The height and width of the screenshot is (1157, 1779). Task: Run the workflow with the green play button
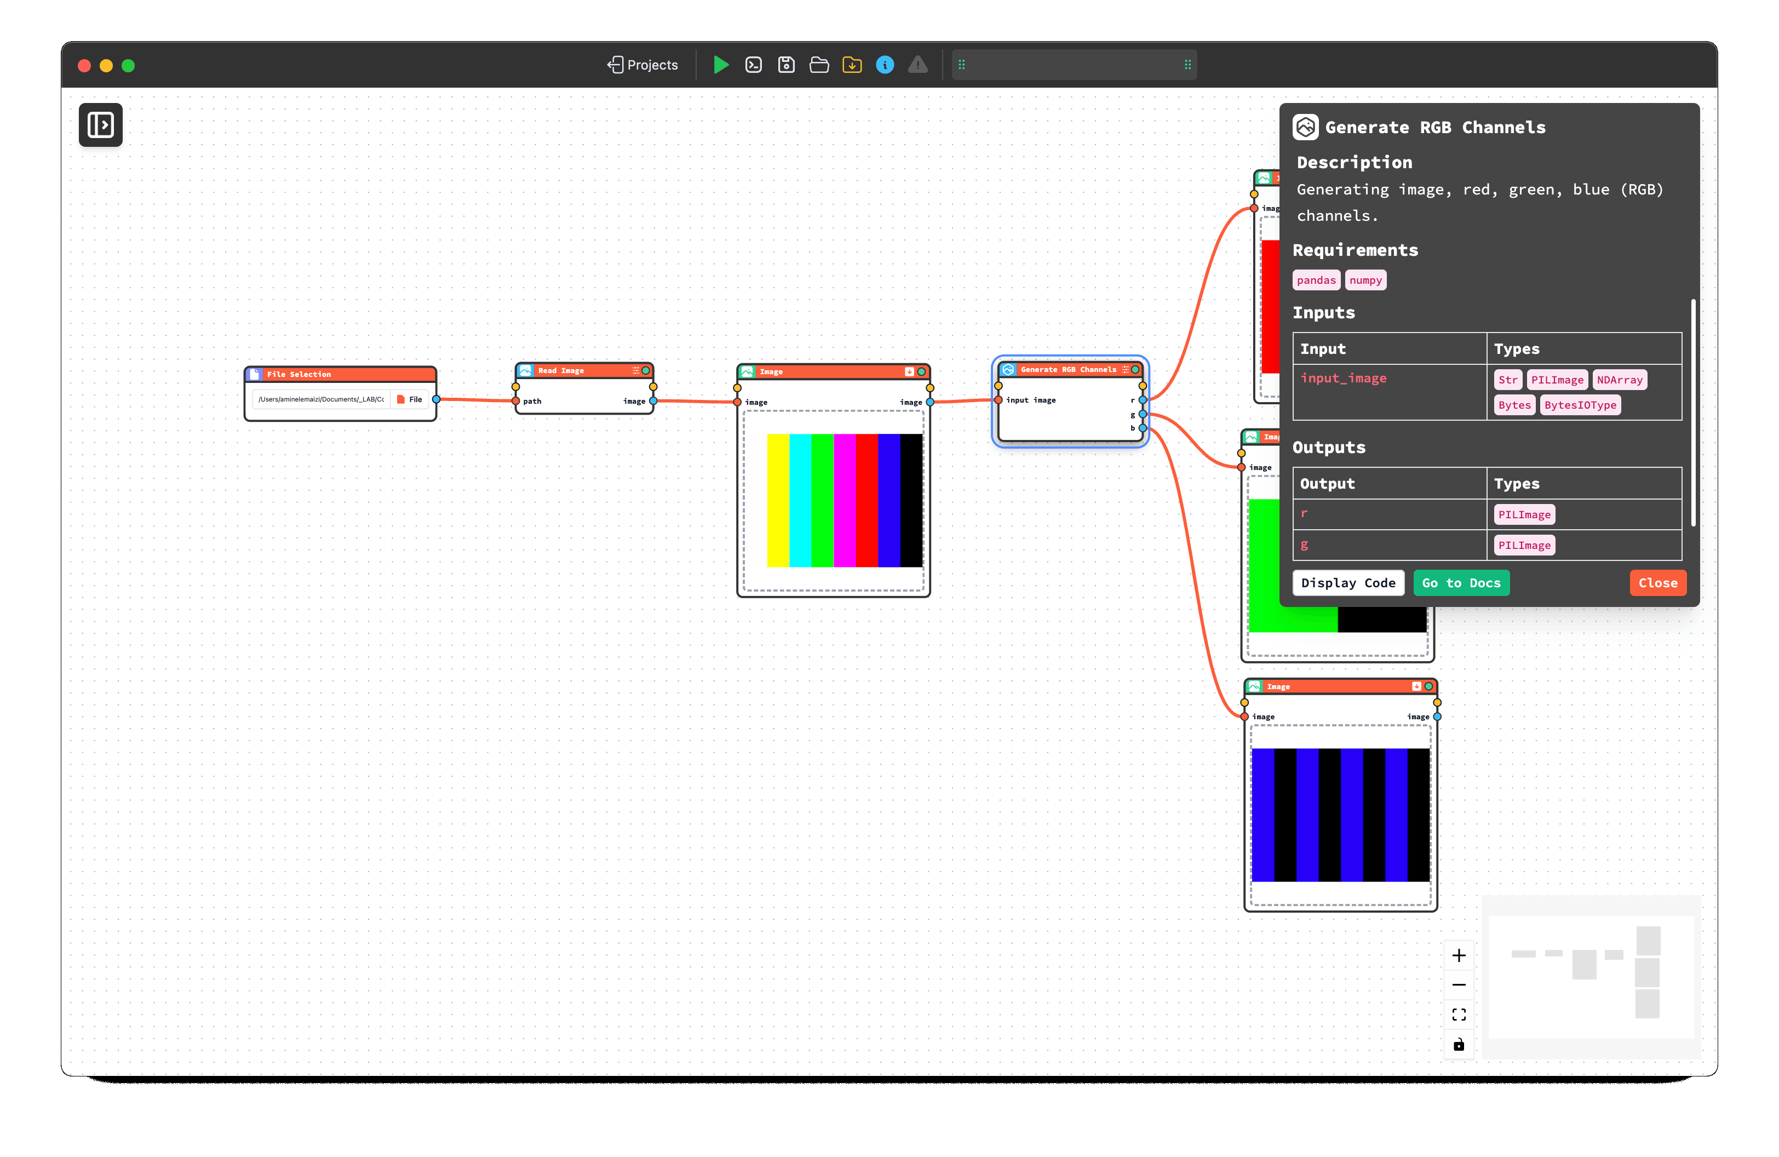coord(721,65)
